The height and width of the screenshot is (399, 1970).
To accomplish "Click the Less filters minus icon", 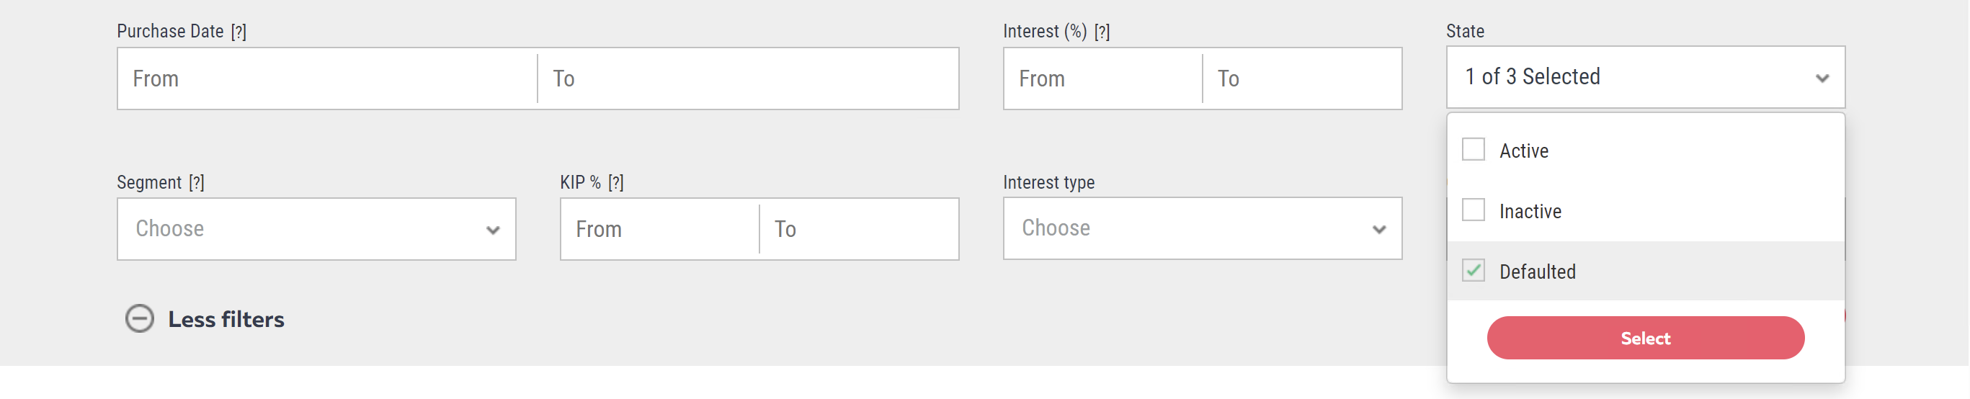I will (139, 319).
